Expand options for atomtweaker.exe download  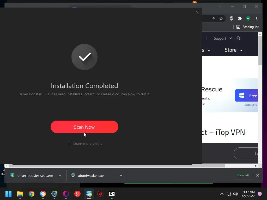coord(121,176)
